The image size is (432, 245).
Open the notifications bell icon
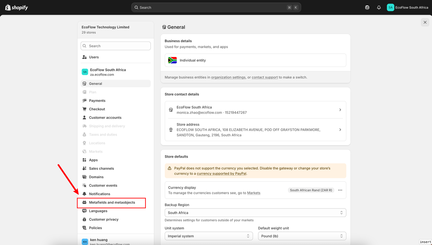[379, 7]
